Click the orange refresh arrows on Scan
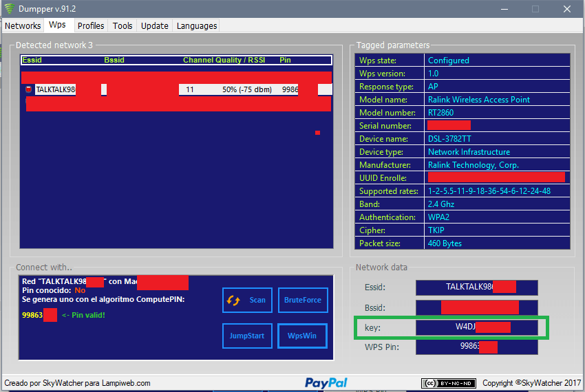Image resolution: width=585 pixels, height=392 pixels. click(x=233, y=301)
